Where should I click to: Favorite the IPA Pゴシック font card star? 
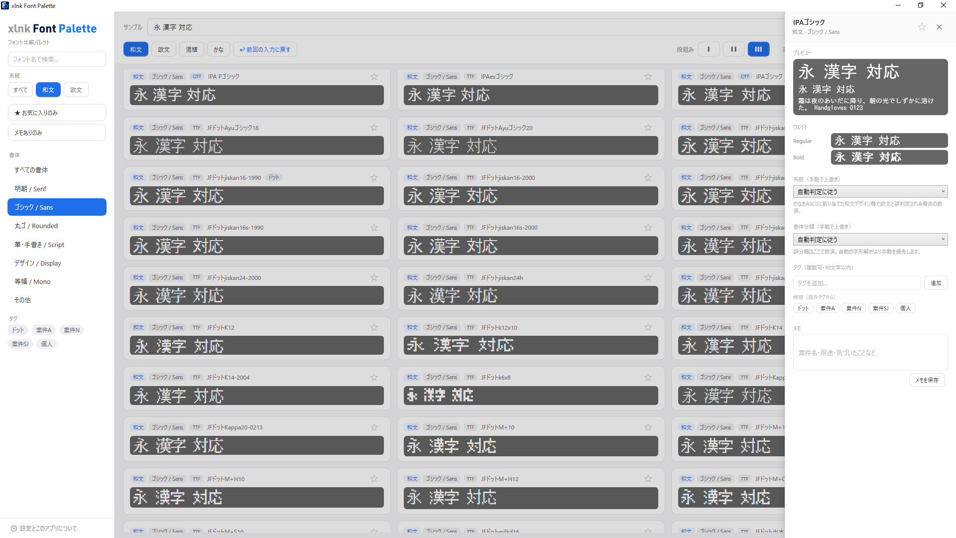[x=374, y=77]
